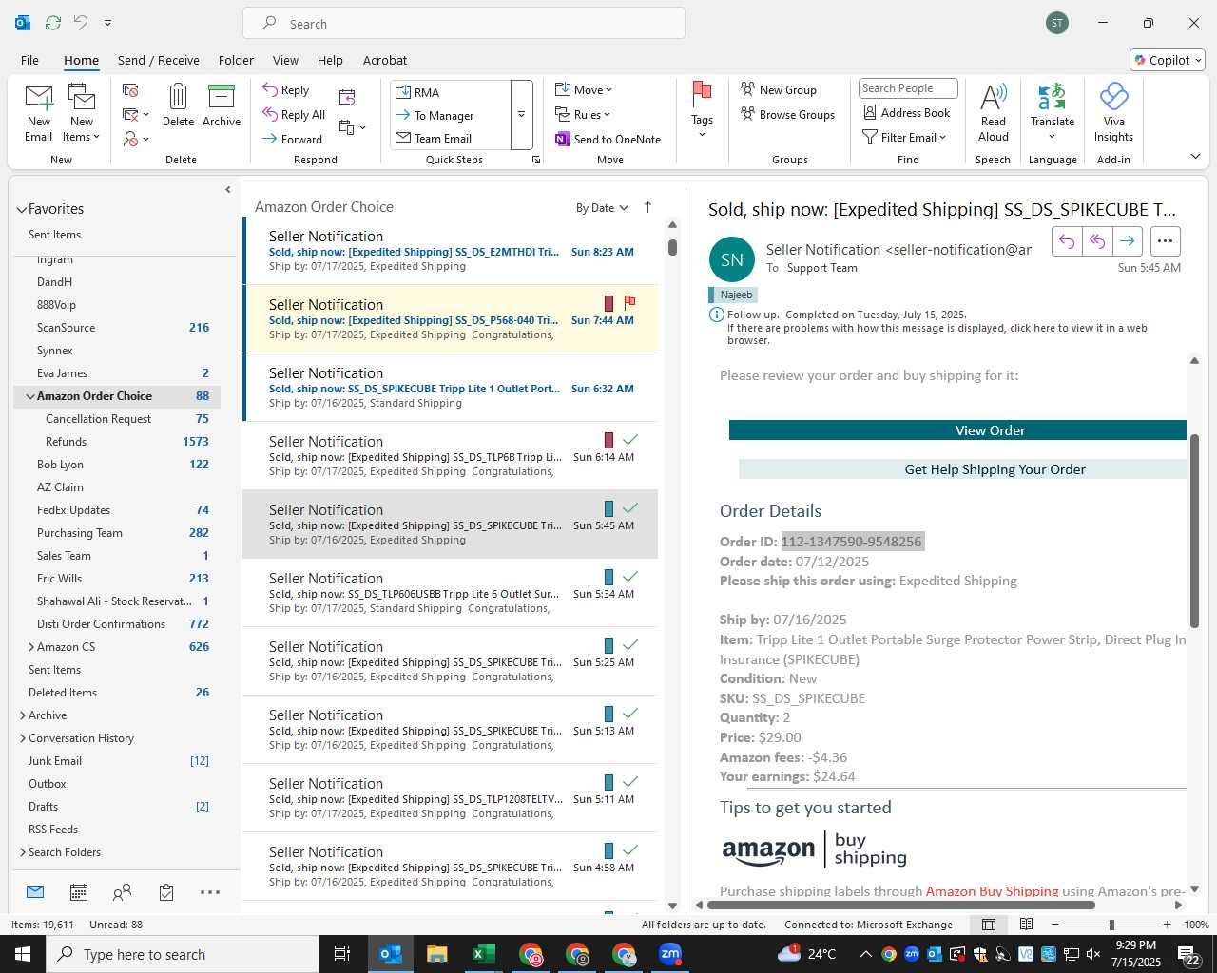Screen dimensions: 1217x973
Task: Click Browse Groups button
Action: point(788,115)
